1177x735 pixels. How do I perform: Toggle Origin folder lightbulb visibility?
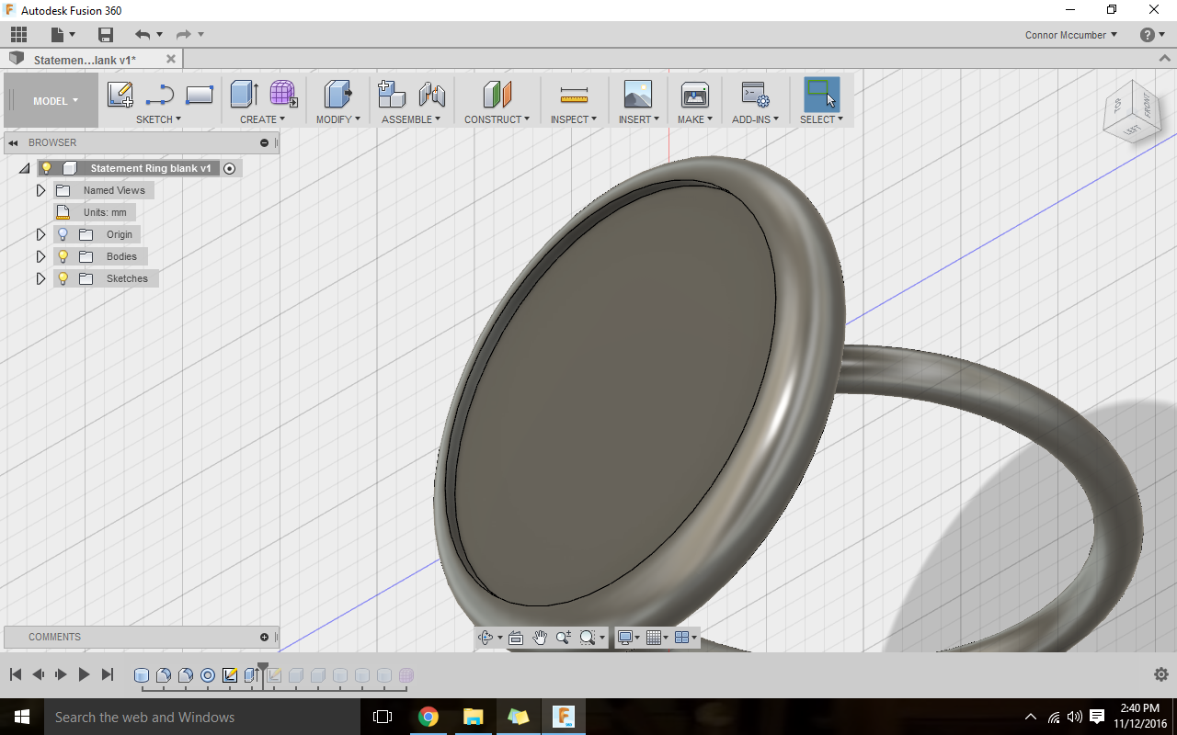click(x=63, y=234)
